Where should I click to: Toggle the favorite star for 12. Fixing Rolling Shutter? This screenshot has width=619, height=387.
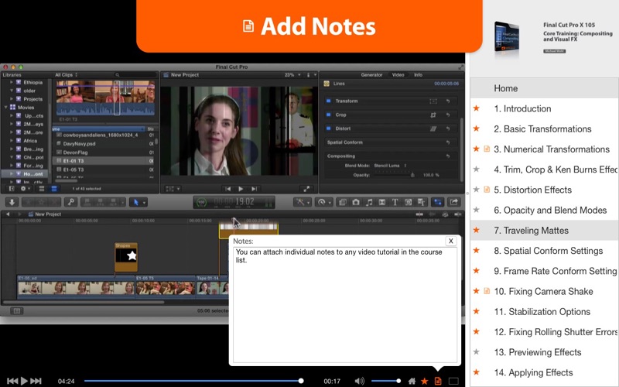(477, 332)
